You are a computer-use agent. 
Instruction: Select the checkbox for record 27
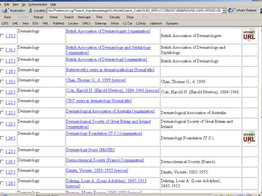pyautogui.click(x=3, y=172)
